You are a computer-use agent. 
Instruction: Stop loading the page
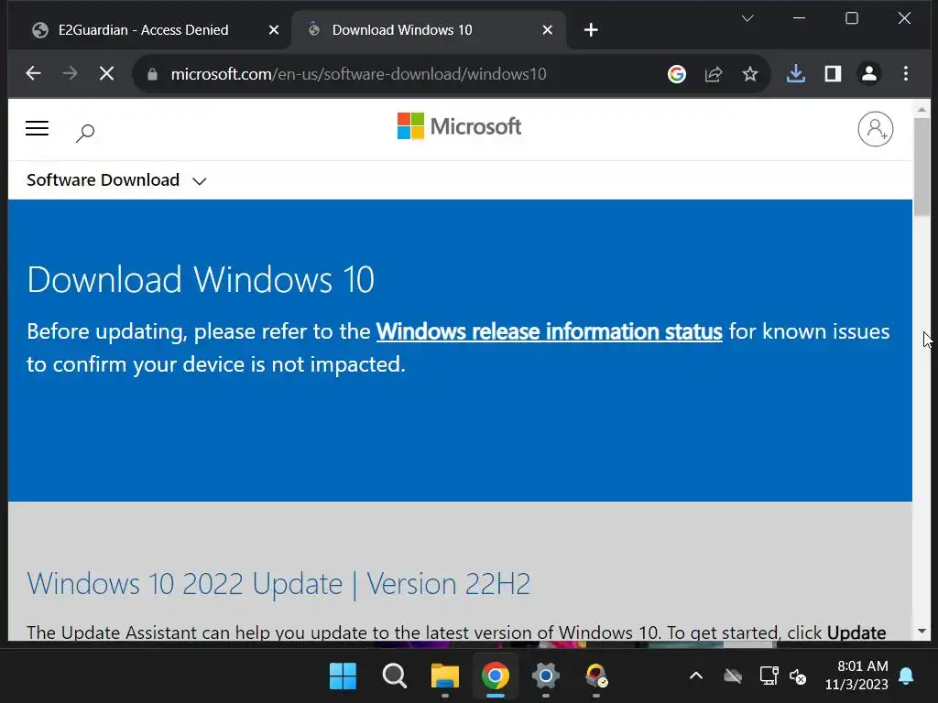(x=106, y=73)
